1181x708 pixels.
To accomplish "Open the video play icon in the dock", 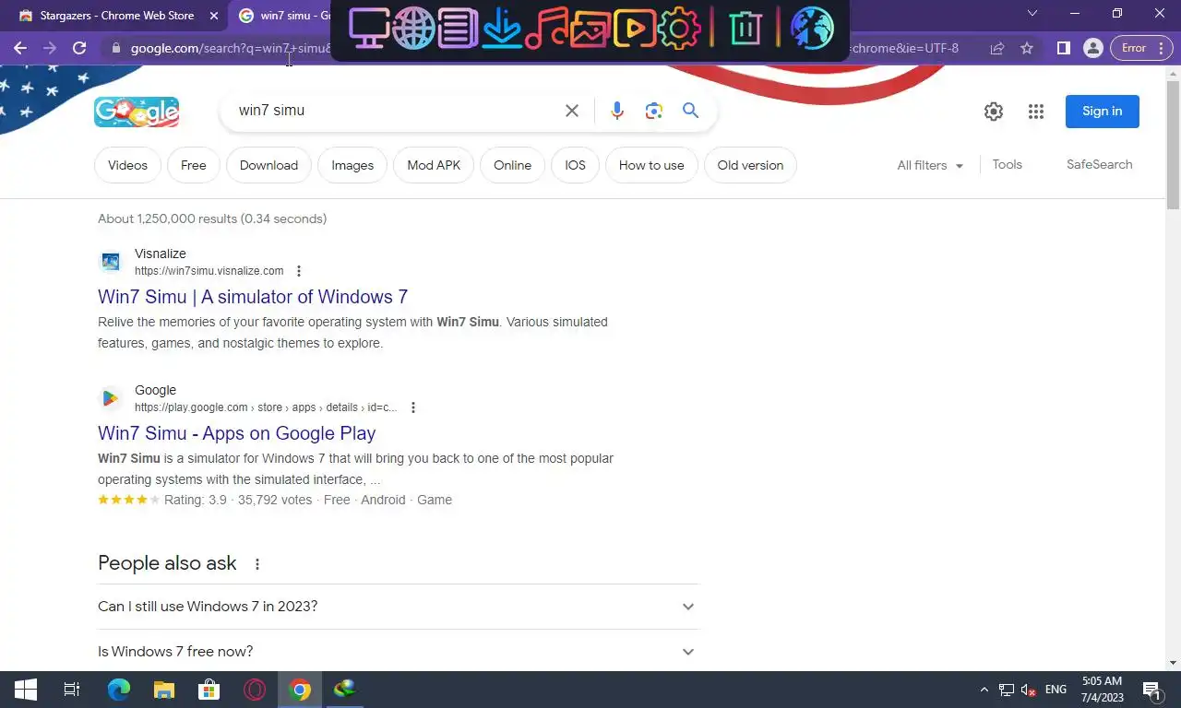I will [x=634, y=29].
